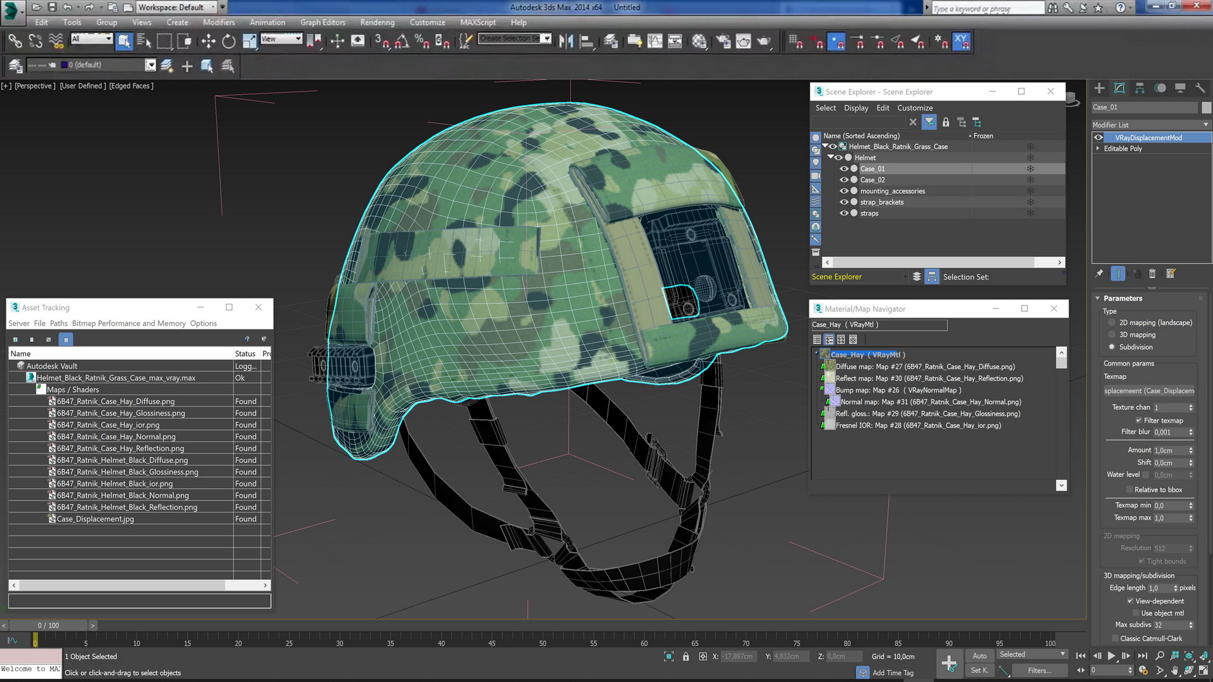
Task: Toggle the Percent Snap tool
Action: (x=422, y=42)
